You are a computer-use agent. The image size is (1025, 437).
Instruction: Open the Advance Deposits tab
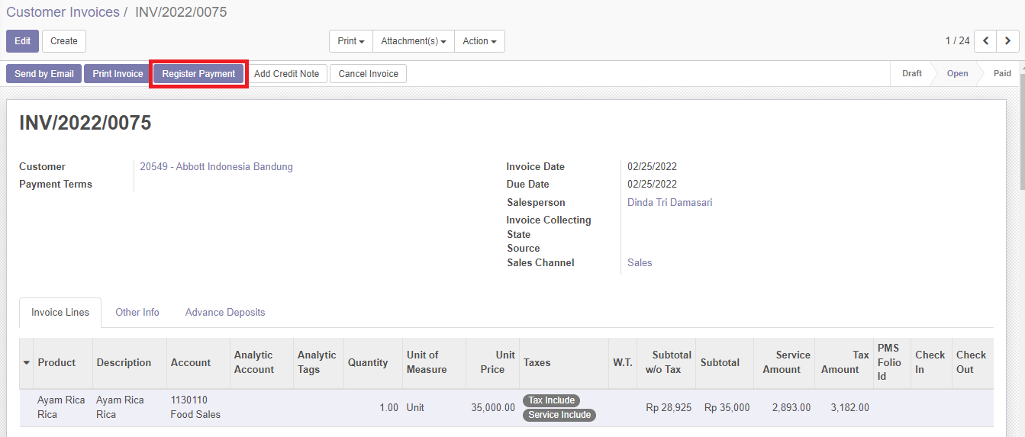pyautogui.click(x=225, y=312)
